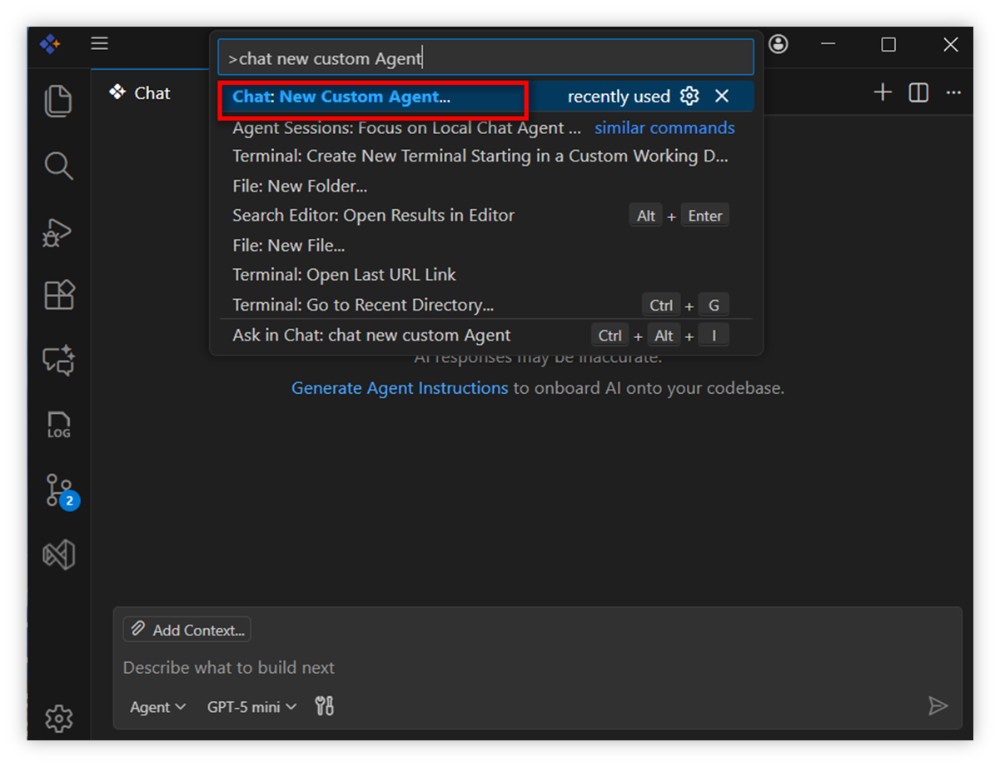
Task: Open the Extensions view icon
Action: 58,296
